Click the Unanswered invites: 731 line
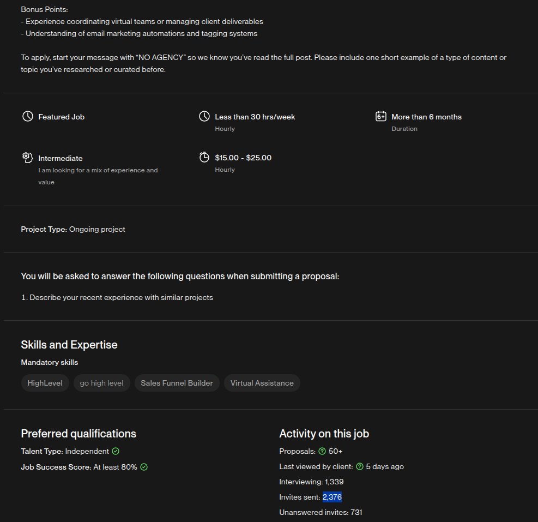This screenshot has height=522, width=538. [x=321, y=512]
